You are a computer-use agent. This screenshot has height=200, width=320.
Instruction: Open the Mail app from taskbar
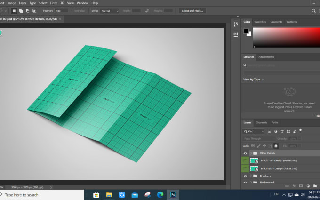click(135, 195)
